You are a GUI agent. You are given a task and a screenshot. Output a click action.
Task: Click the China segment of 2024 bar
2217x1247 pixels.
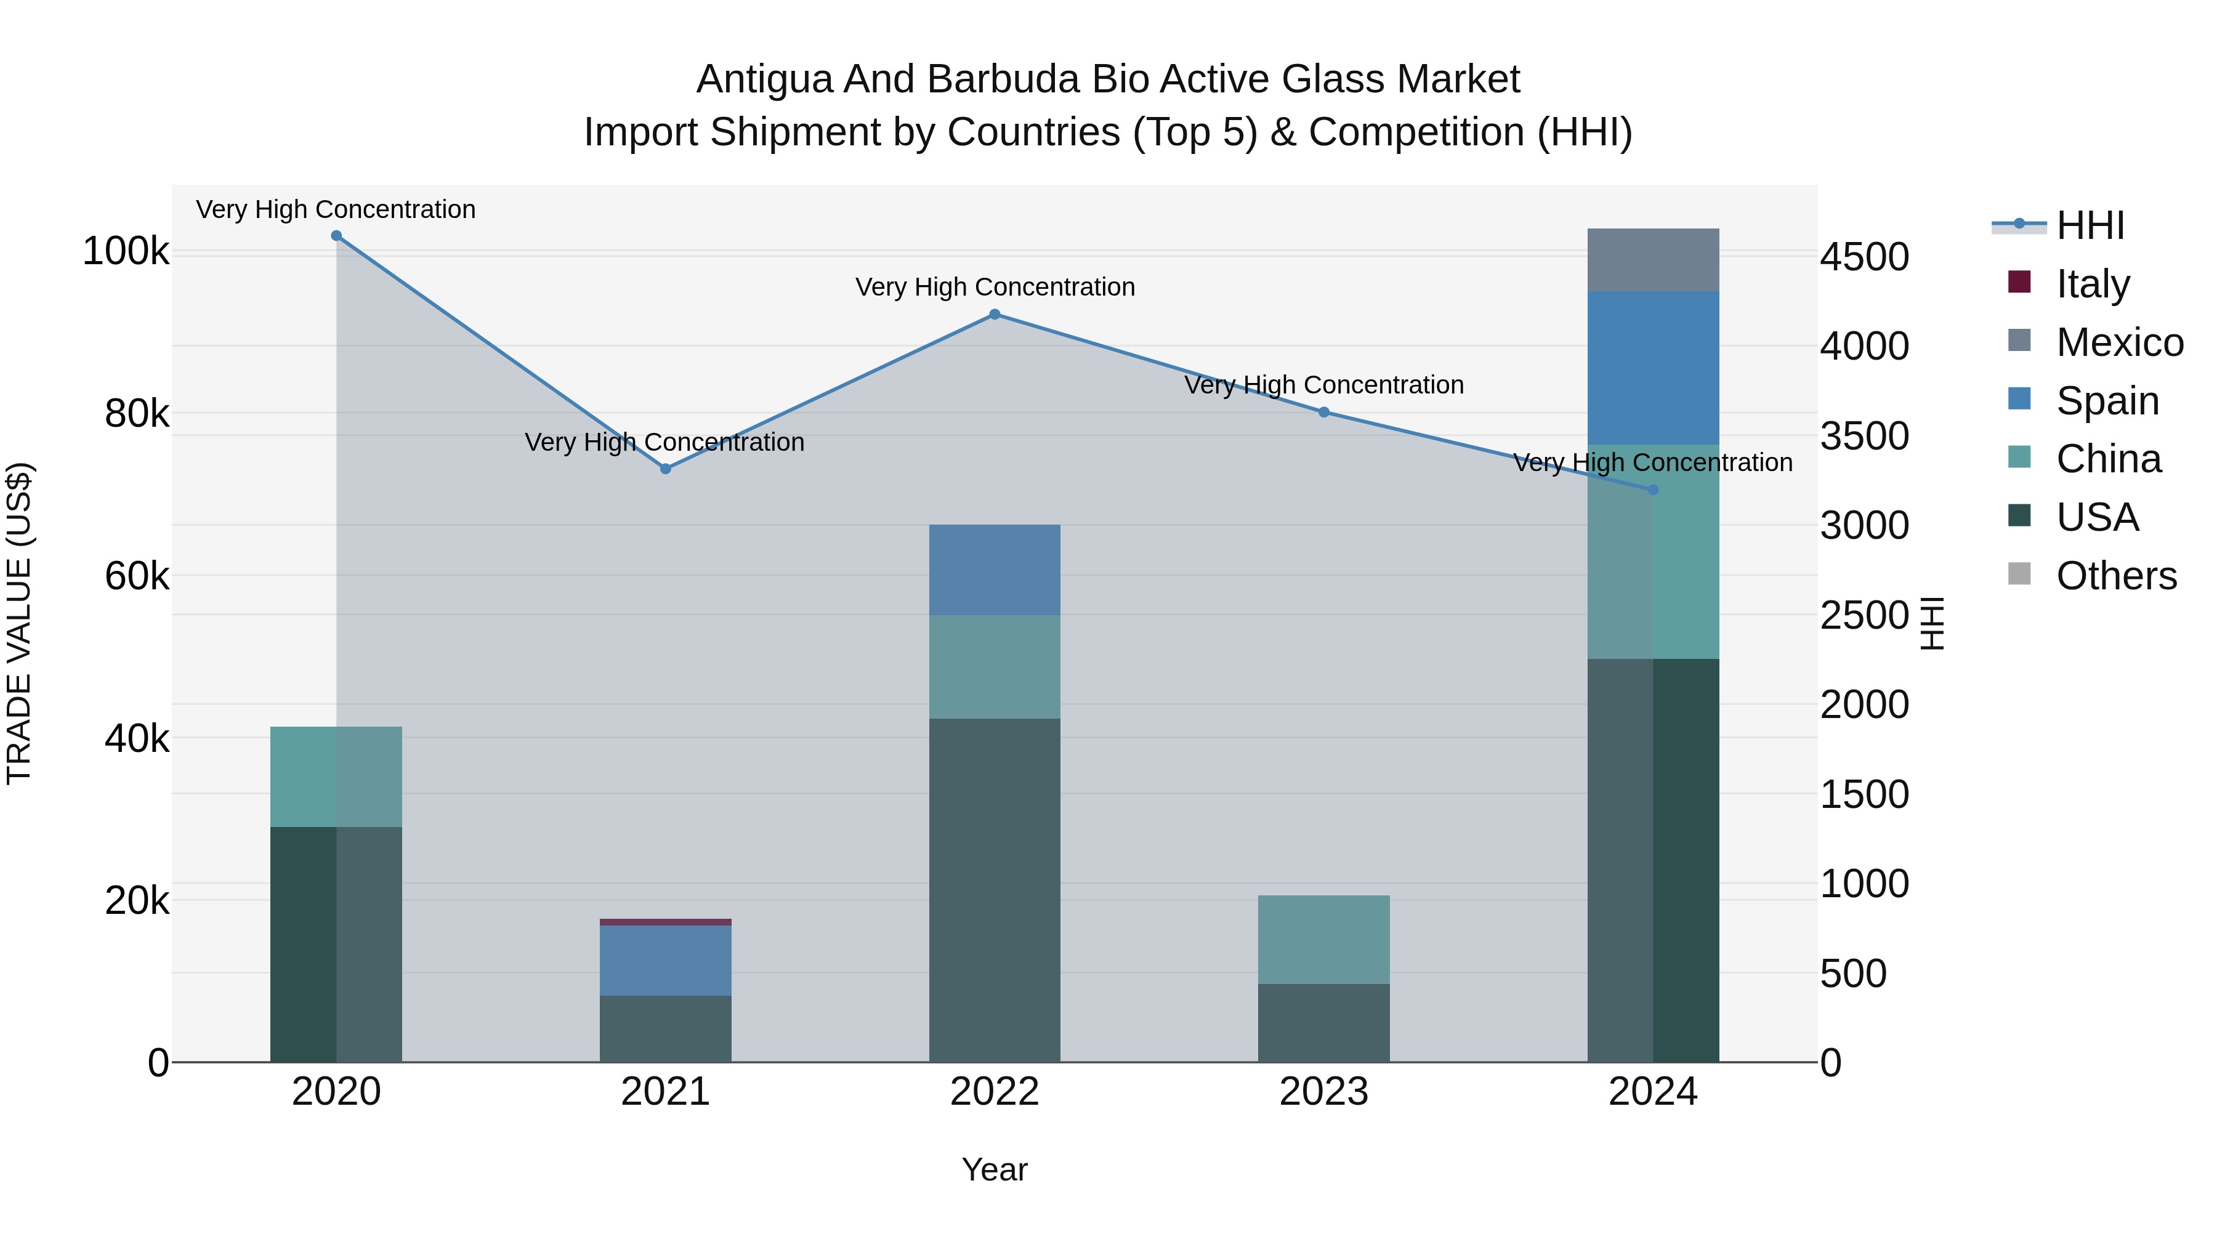coord(1654,552)
